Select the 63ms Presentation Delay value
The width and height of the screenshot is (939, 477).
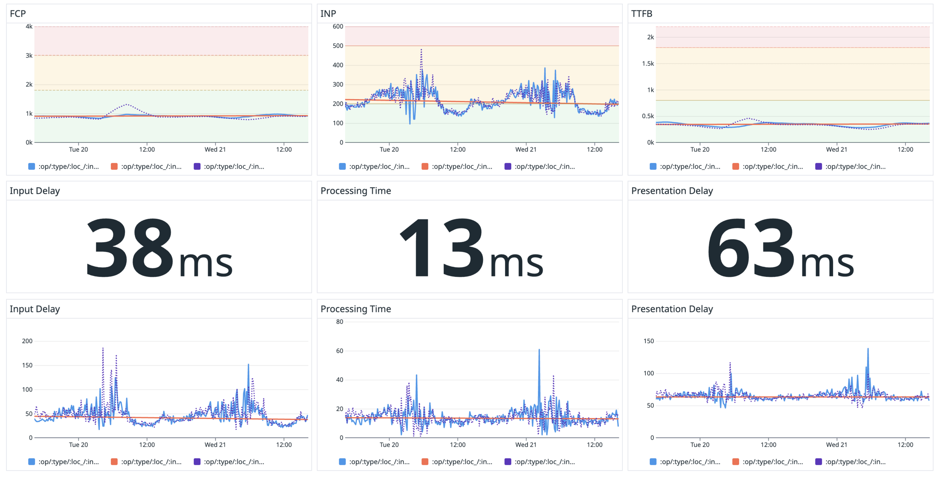[x=780, y=248]
